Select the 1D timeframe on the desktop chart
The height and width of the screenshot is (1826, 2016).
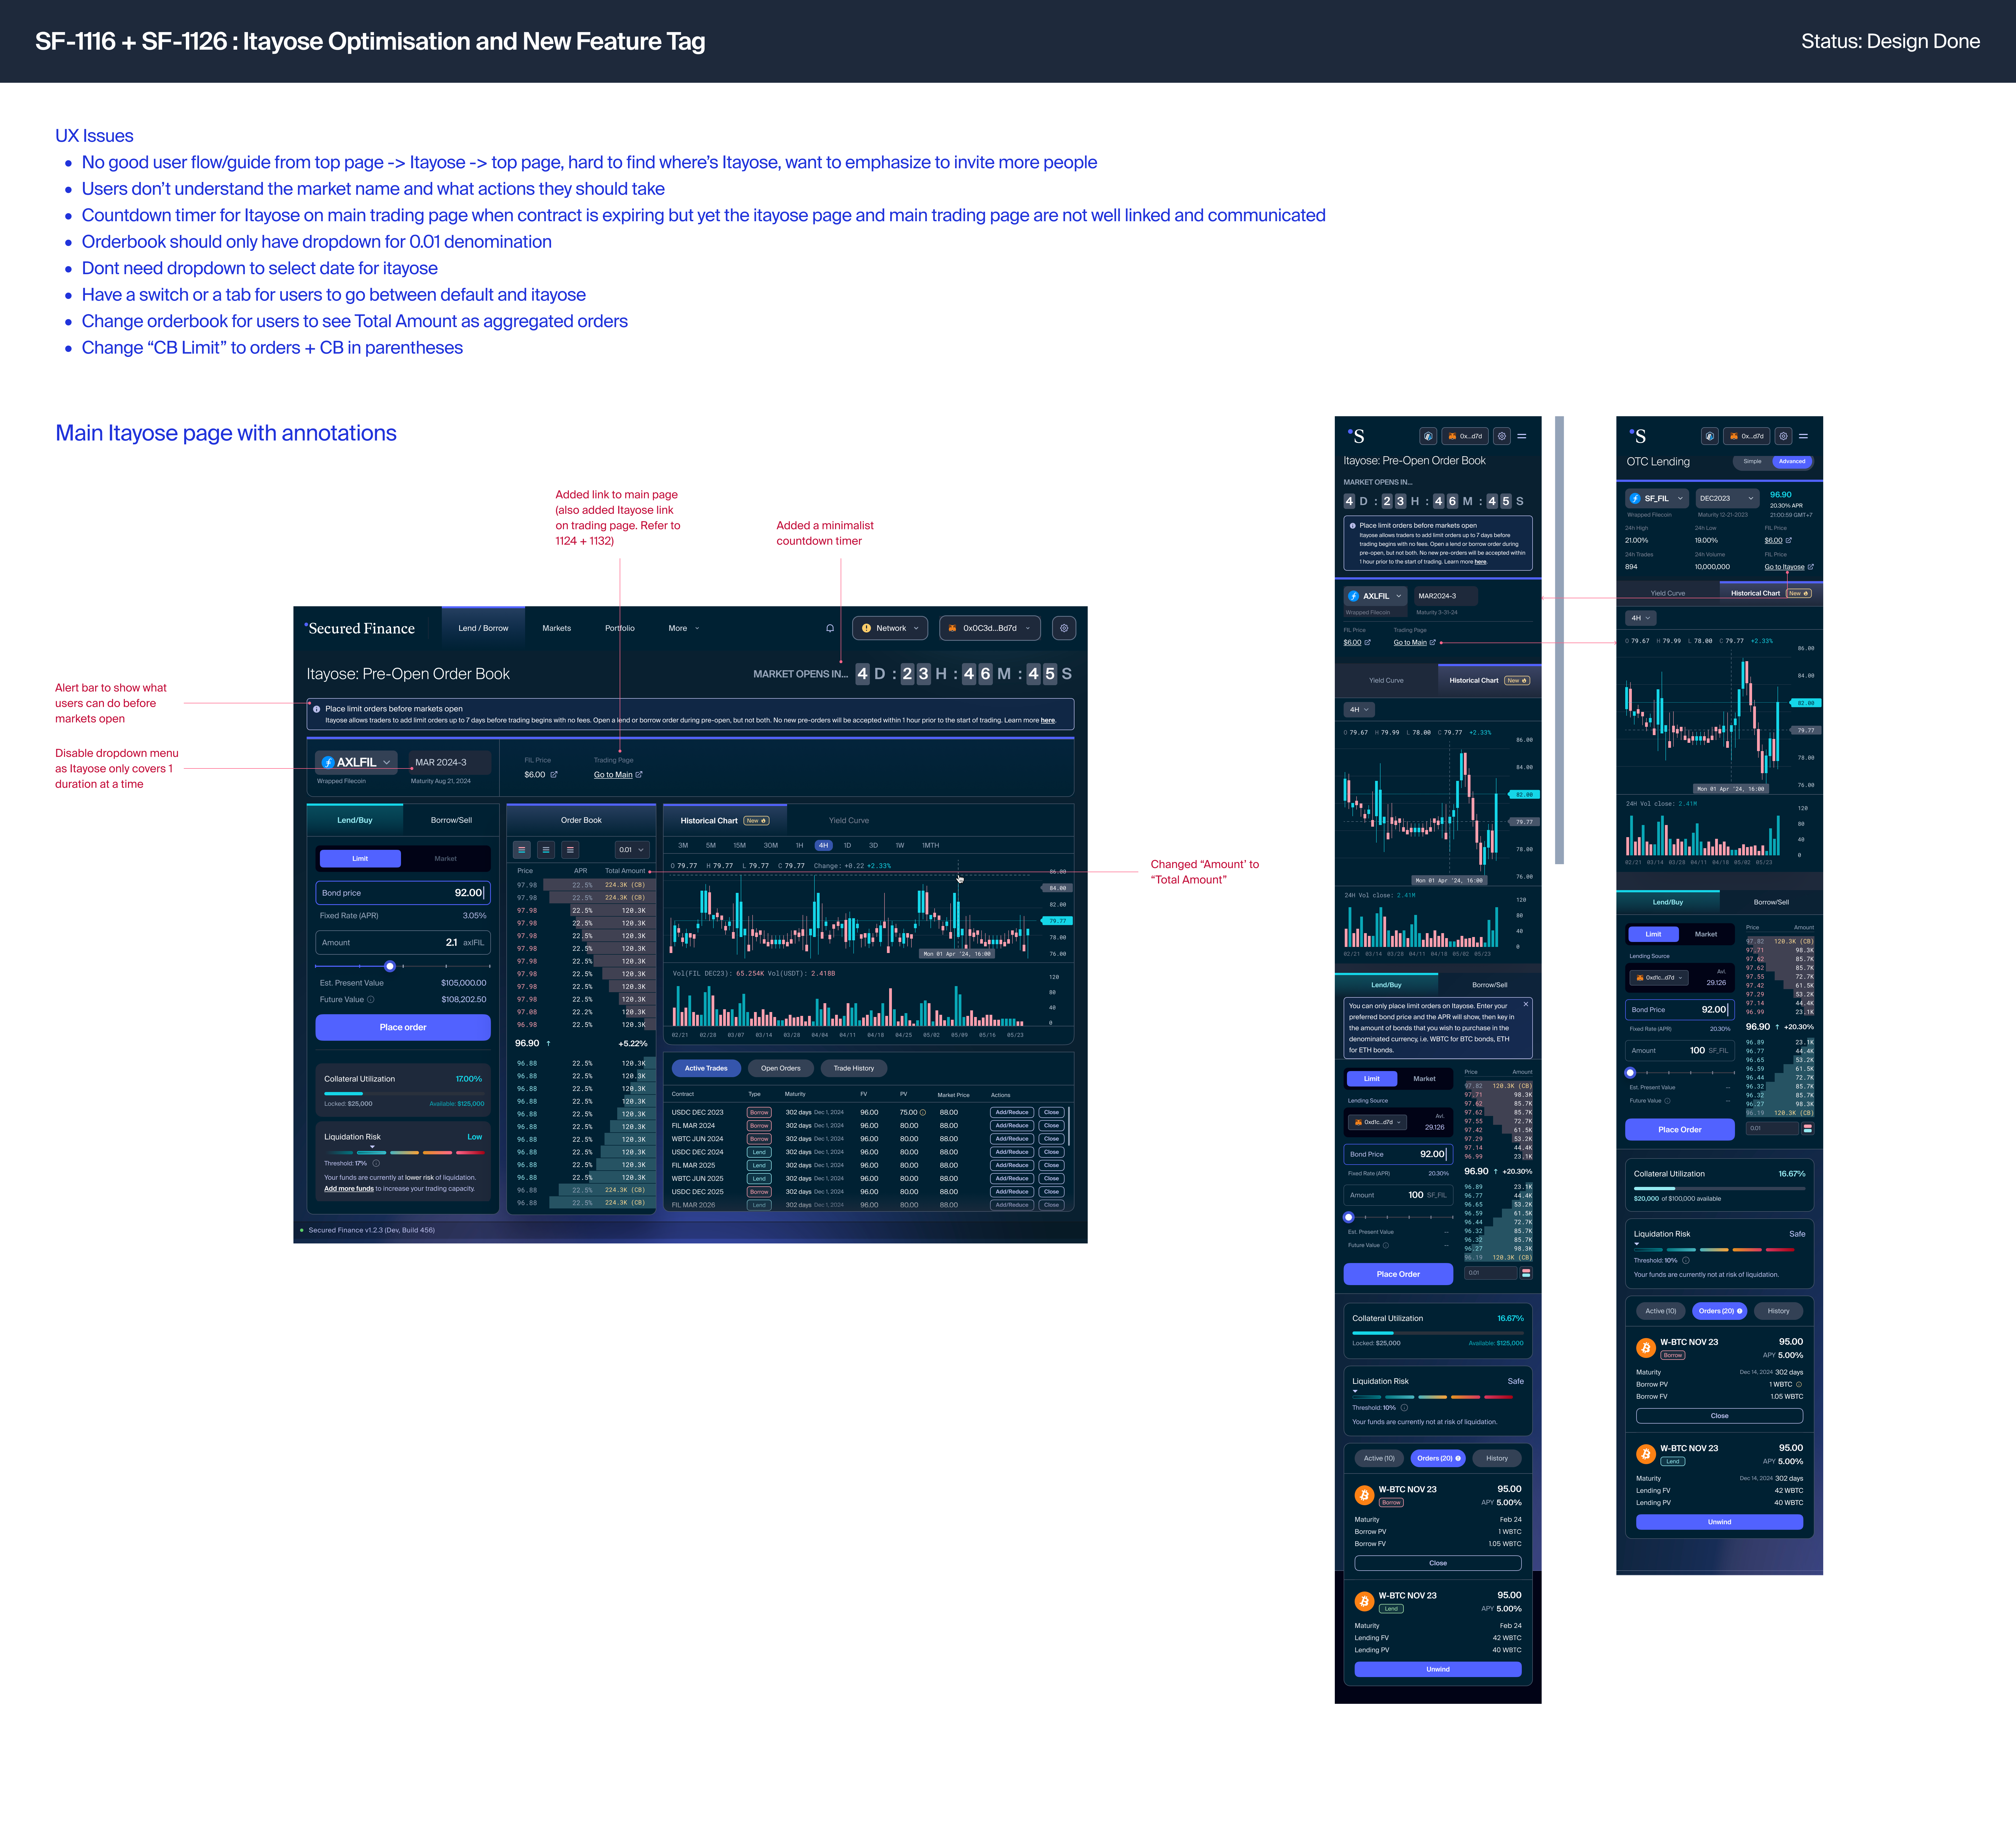(847, 845)
